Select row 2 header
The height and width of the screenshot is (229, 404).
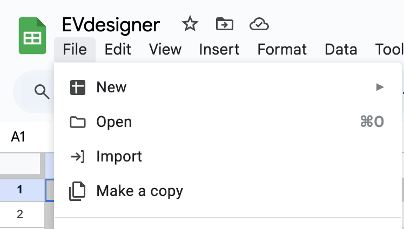(20, 214)
